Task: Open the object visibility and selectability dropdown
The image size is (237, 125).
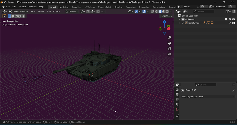Action: tap(131, 12)
